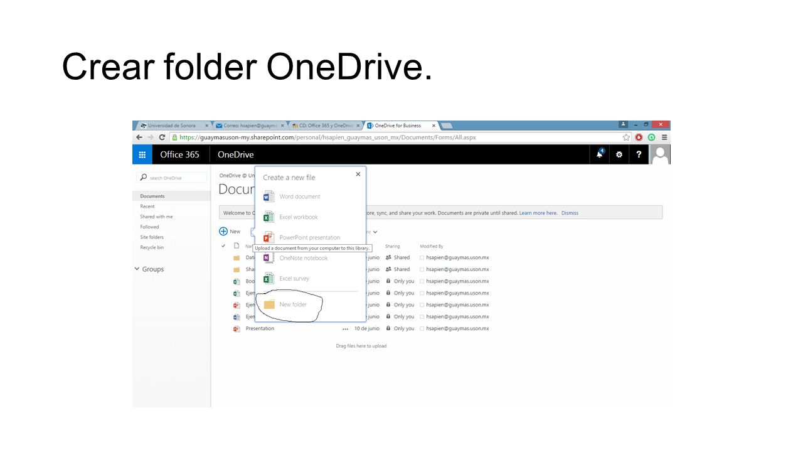
Task: Sort by the Sharing column header
Action: coord(392,246)
